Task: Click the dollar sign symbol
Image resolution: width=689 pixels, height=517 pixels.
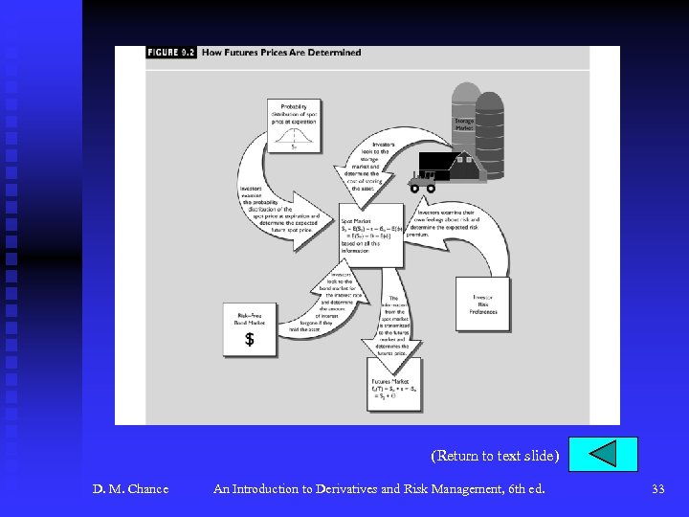Action: [x=249, y=339]
